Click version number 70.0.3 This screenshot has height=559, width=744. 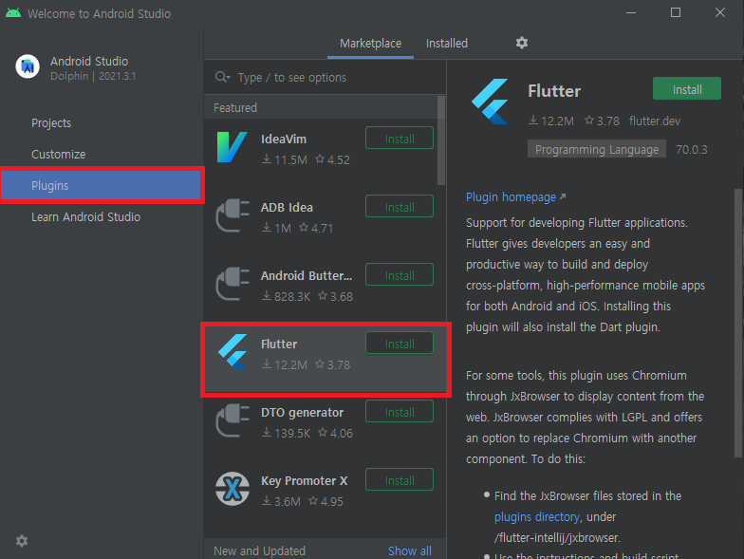click(691, 150)
